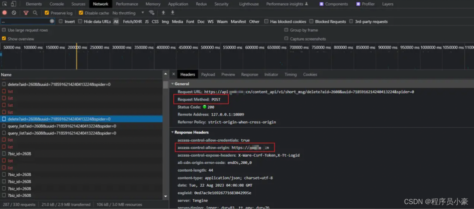Image resolution: width=474 pixels, height=209 pixels.
Task: Enable Capture screenshots checkbox
Action: [286, 39]
